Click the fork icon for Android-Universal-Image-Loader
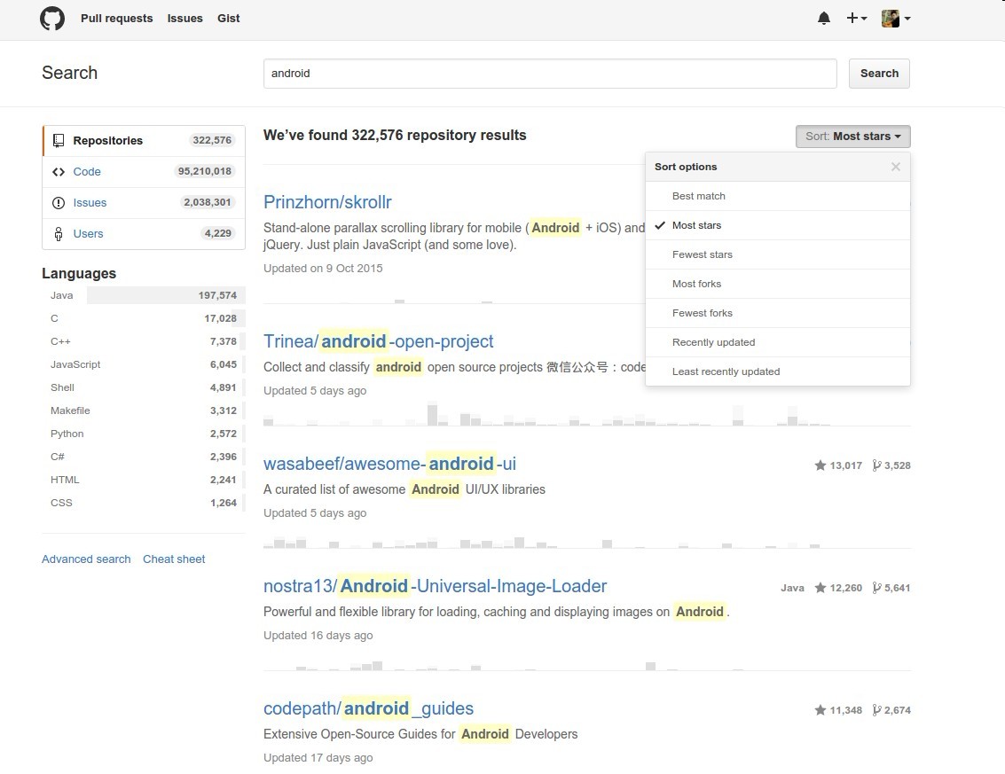Viewport: 1005px width, 774px height. click(876, 588)
